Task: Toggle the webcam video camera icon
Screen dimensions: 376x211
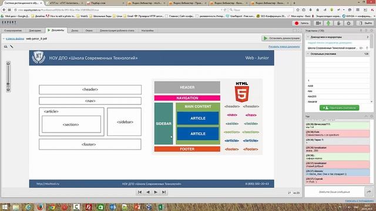Action: [x=318, y=23]
